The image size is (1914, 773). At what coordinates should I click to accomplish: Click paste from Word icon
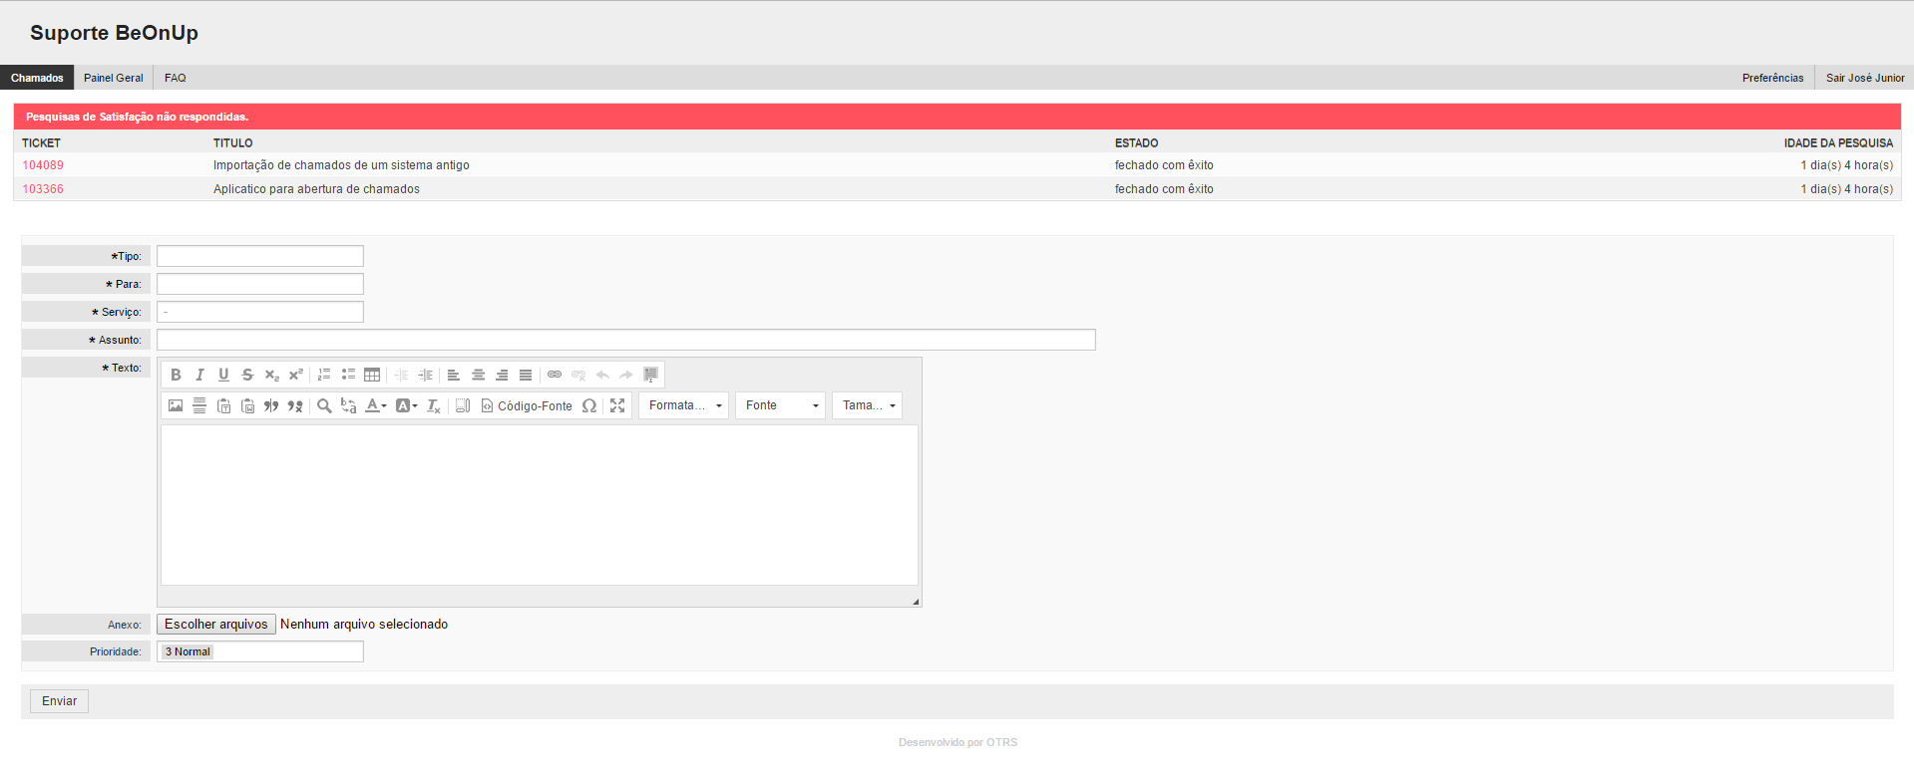(x=247, y=405)
